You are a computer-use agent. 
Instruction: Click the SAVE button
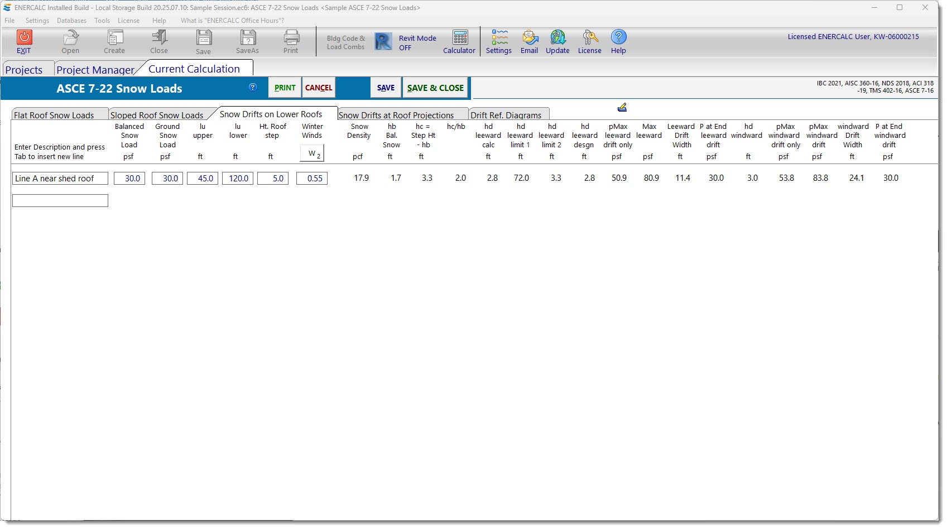pos(386,88)
